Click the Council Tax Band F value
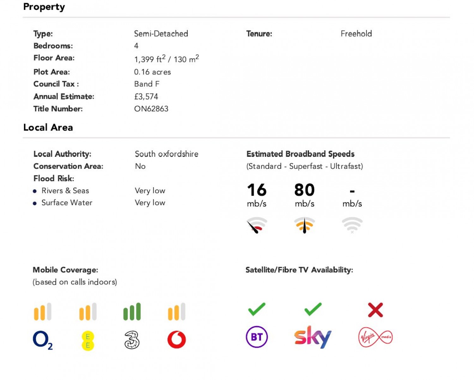This screenshot has height=380, width=474. click(x=147, y=84)
